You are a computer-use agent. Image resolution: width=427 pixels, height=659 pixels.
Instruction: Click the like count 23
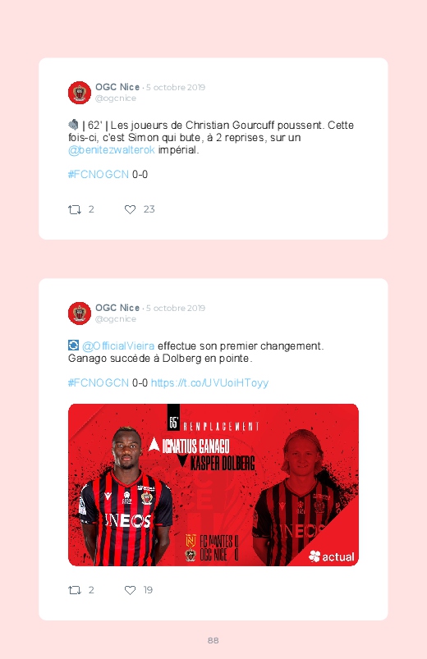[149, 209]
